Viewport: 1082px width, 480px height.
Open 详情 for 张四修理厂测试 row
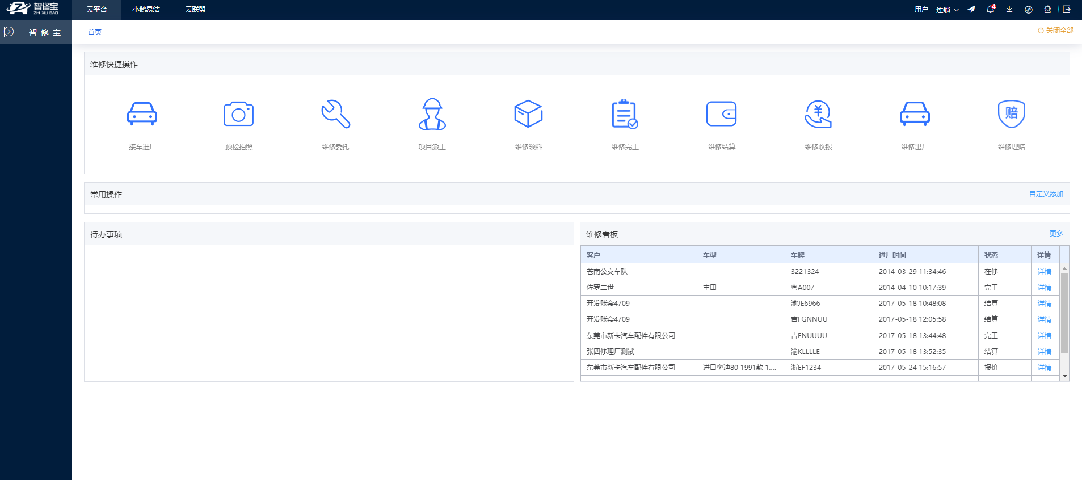pos(1045,352)
